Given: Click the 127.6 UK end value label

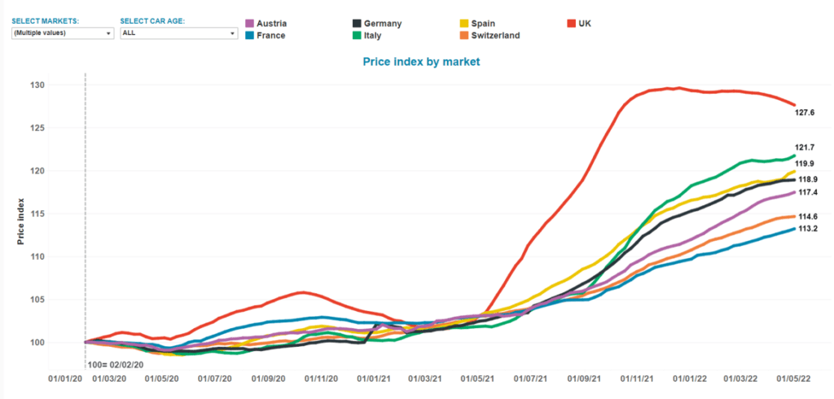Looking at the screenshot, I should [806, 113].
